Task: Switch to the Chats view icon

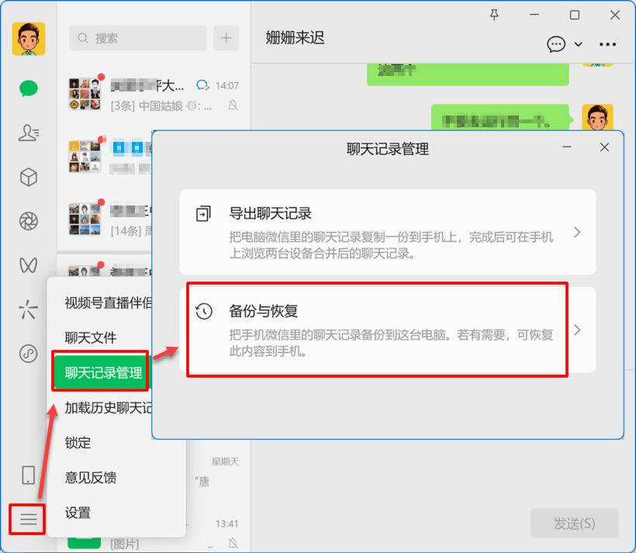Action: pyautogui.click(x=29, y=88)
